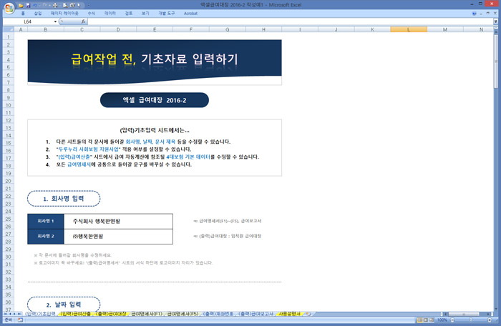Image resolution: width=501 pixels, height=326 pixels.
Task: Open the 홈 ribbon tab
Action: coord(23,14)
